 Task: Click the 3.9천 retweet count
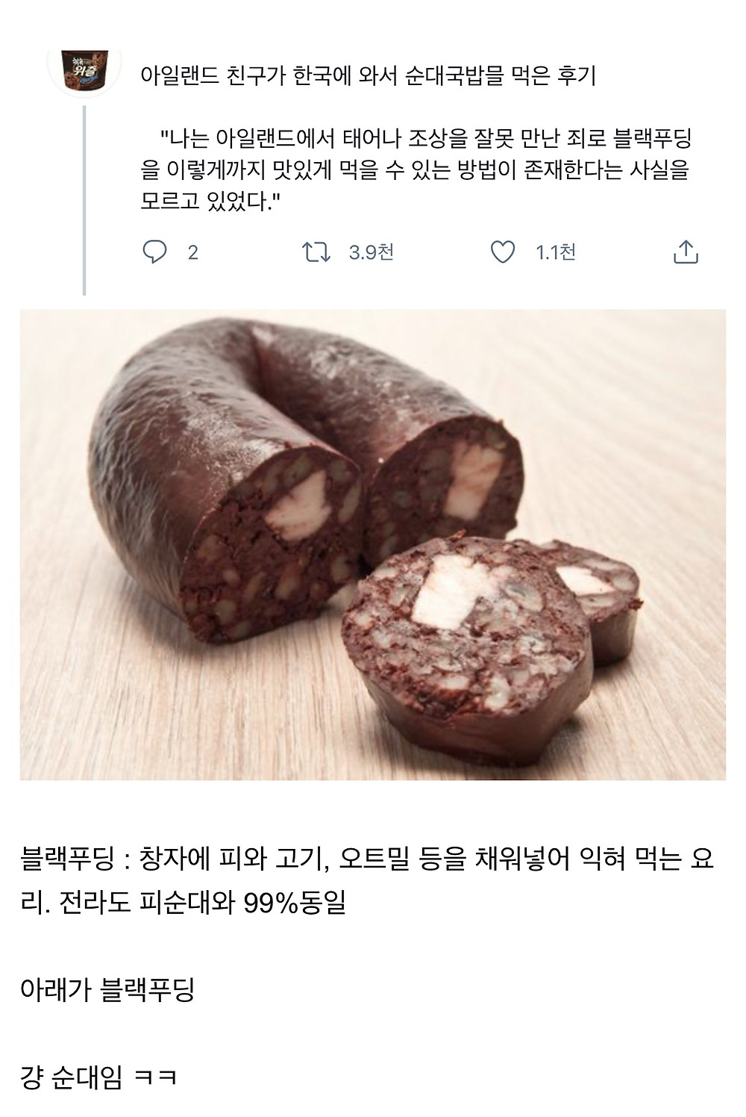pos(371,252)
